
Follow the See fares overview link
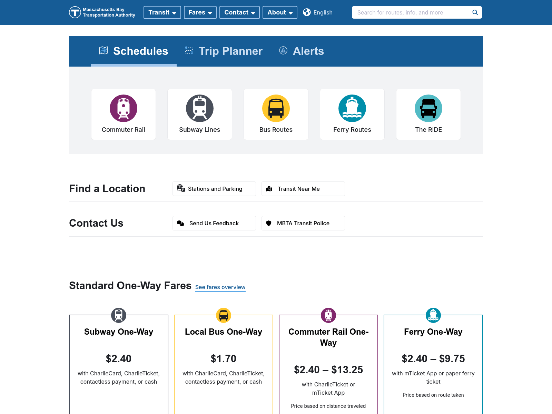220,287
